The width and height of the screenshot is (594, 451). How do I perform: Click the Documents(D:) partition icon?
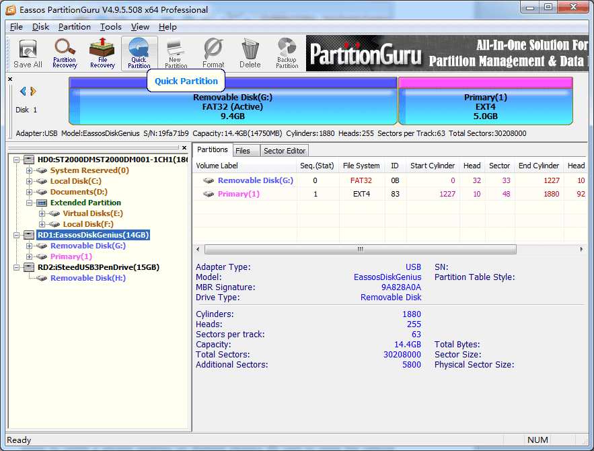click(42, 192)
